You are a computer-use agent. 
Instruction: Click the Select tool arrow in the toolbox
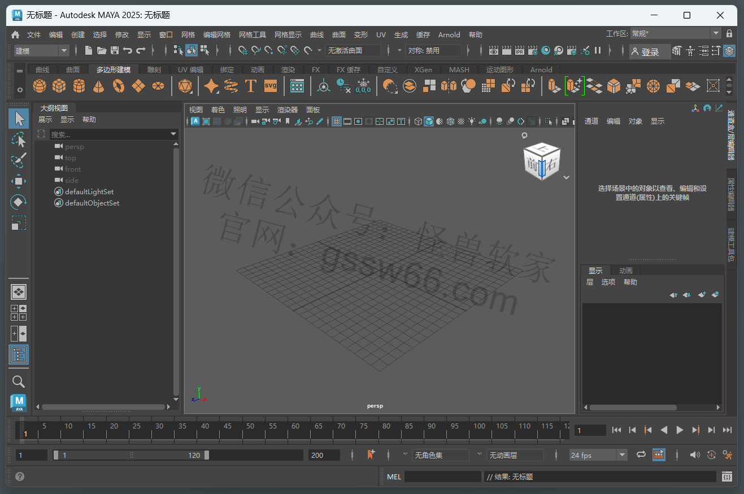tap(19, 119)
